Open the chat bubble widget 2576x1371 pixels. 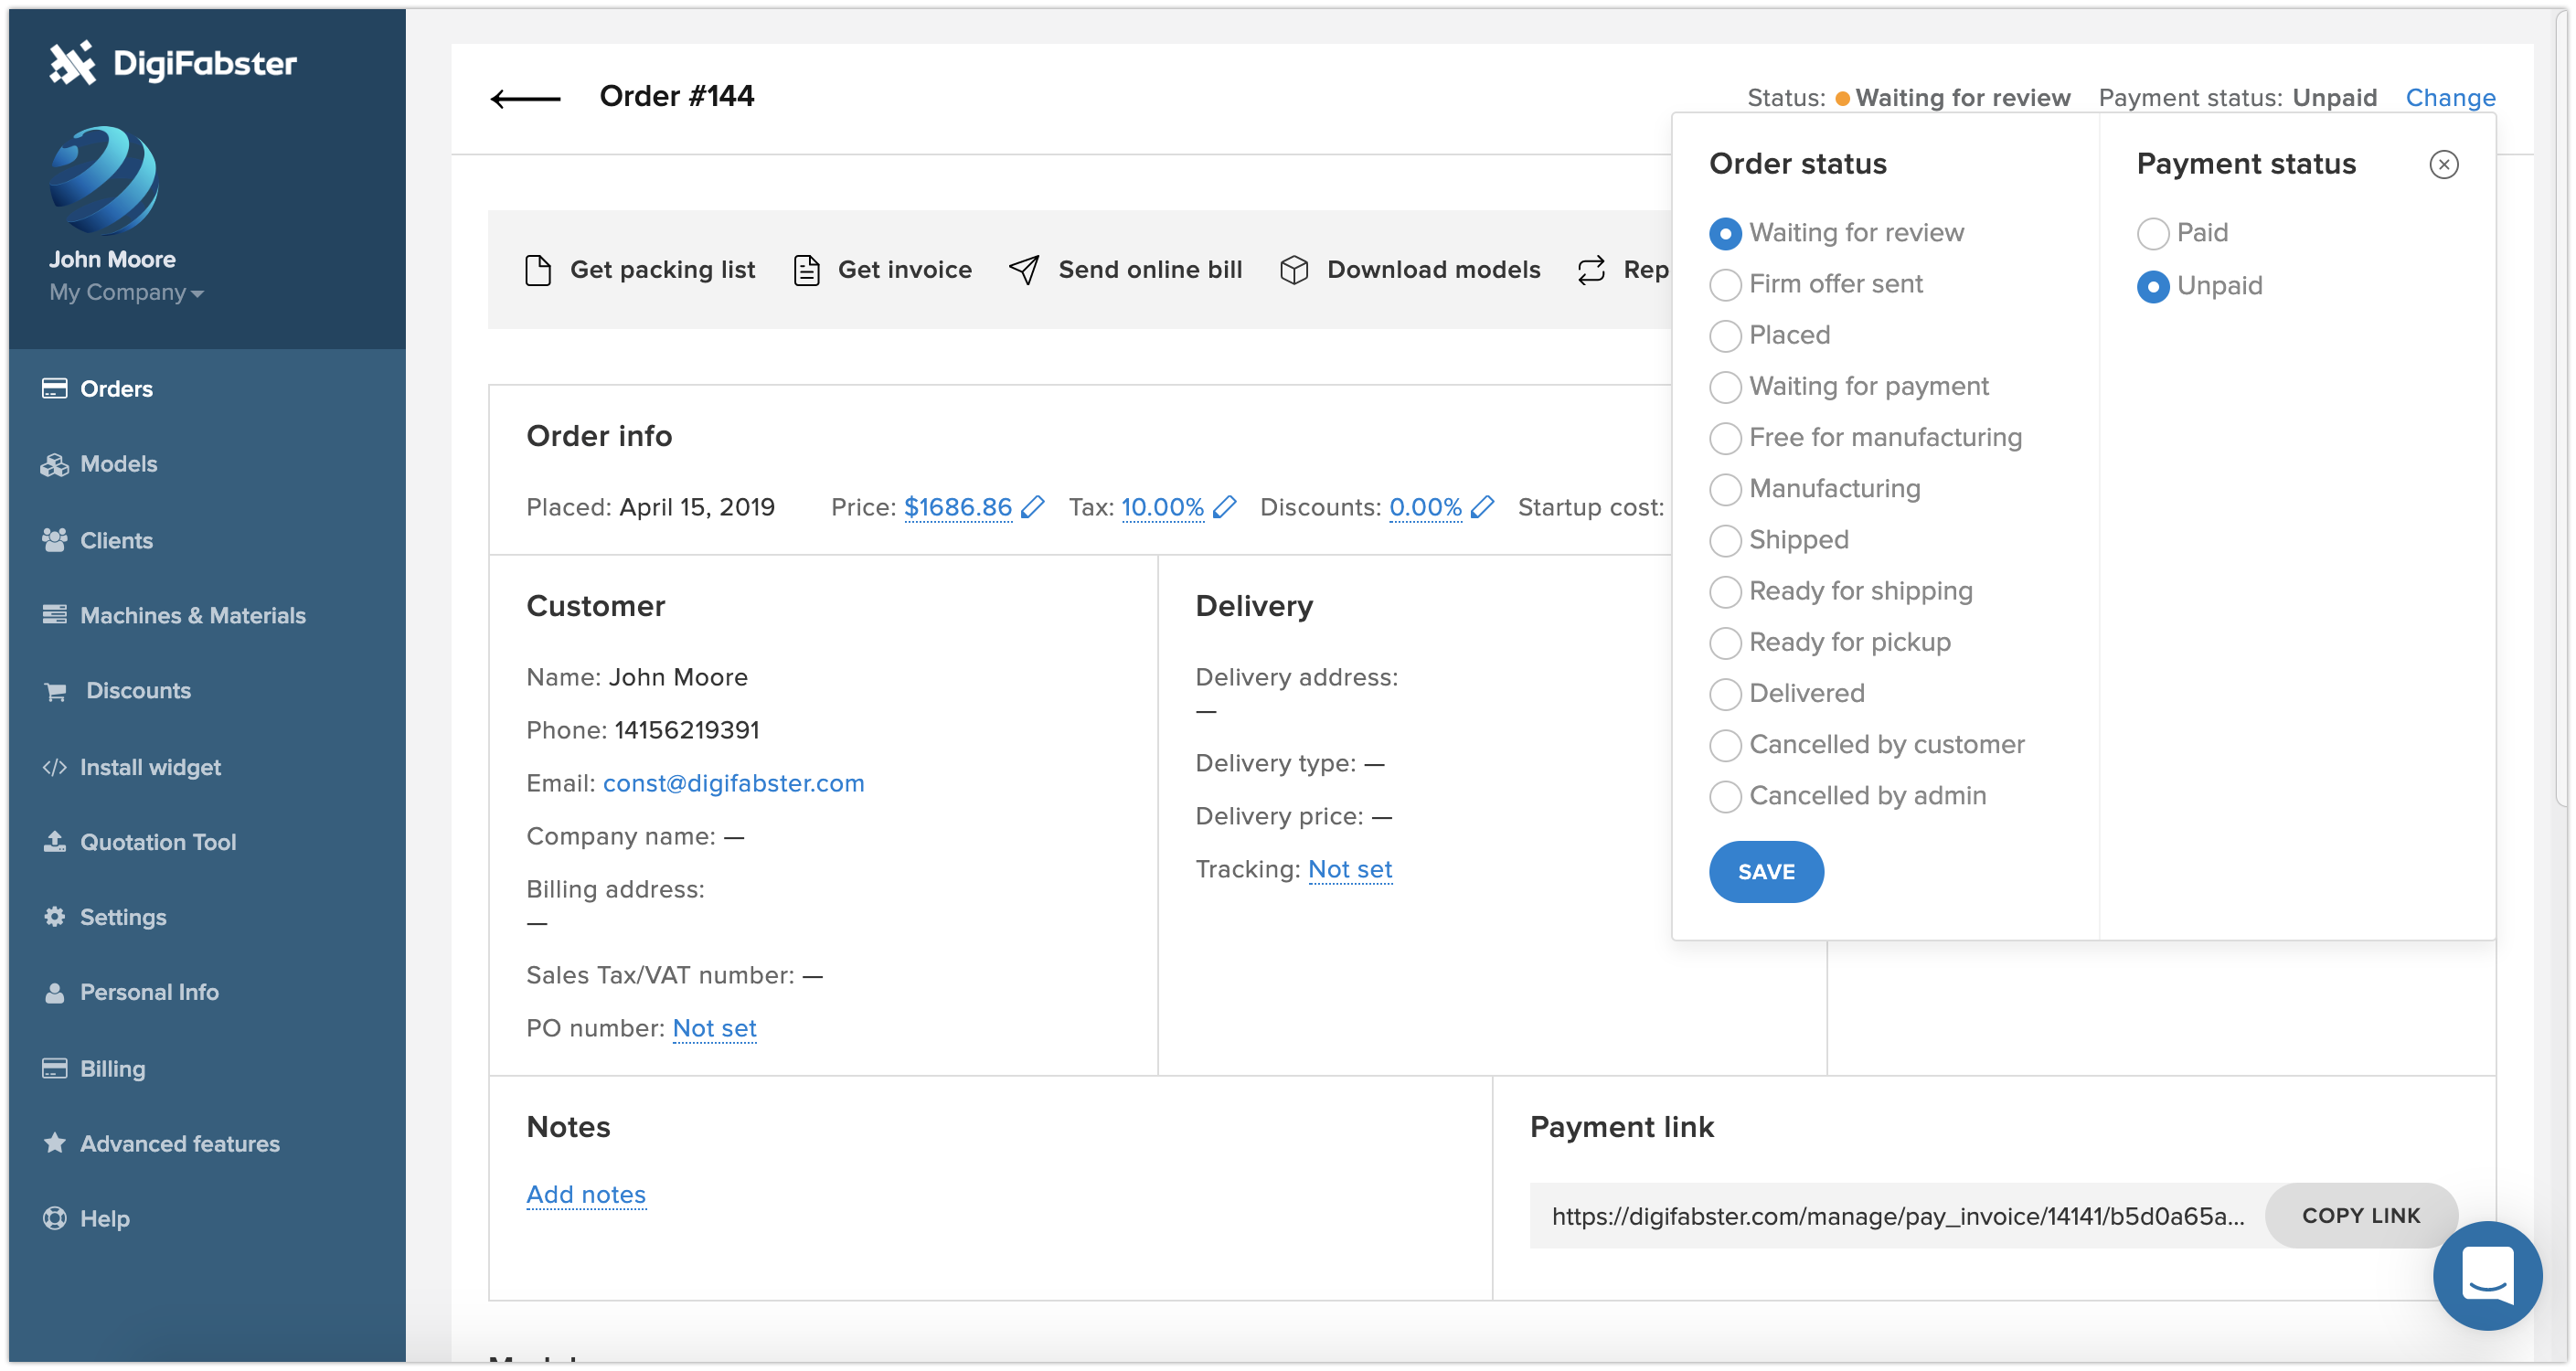click(x=2487, y=1275)
